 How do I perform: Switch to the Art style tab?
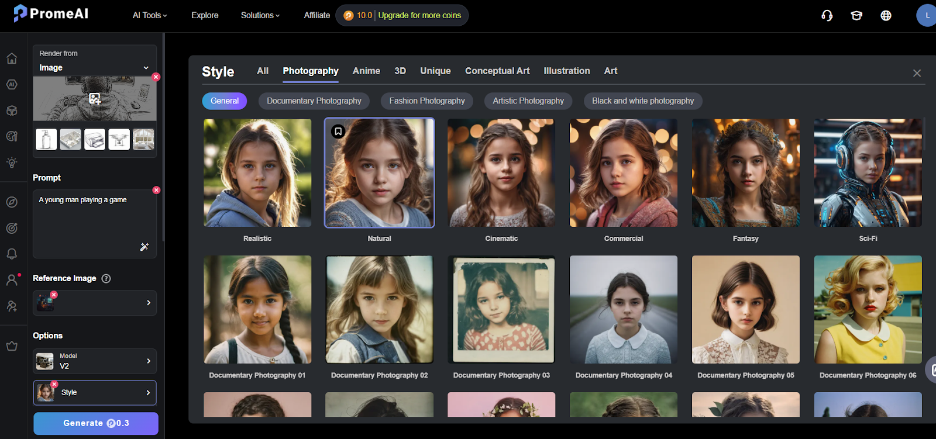[611, 71]
